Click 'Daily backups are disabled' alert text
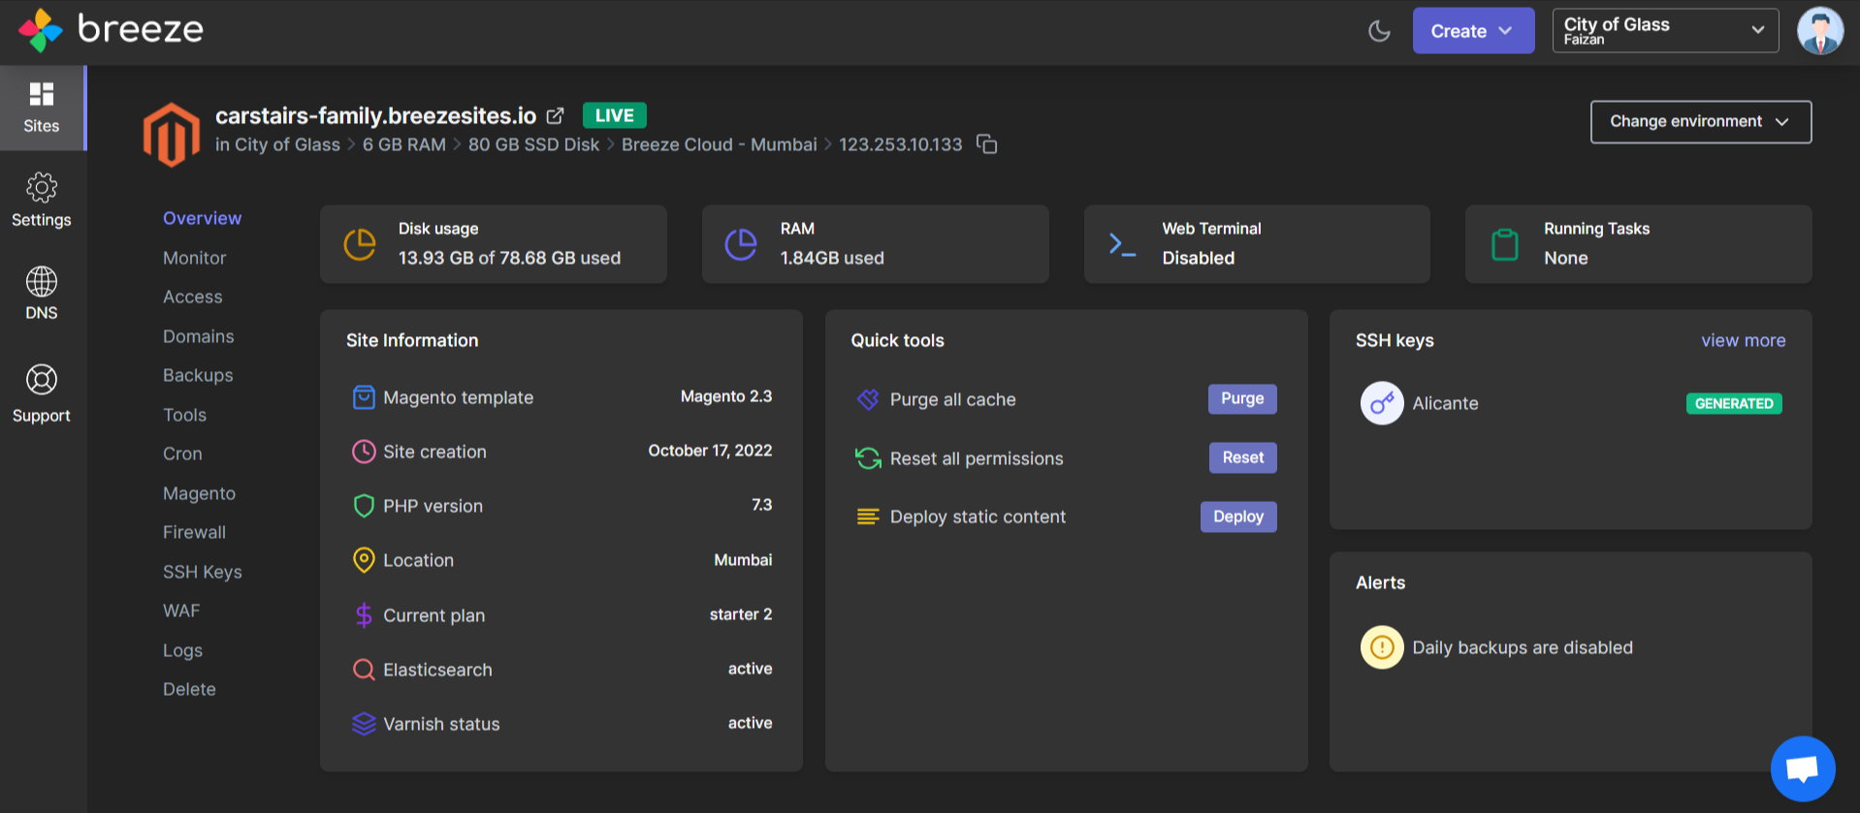 1523,647
